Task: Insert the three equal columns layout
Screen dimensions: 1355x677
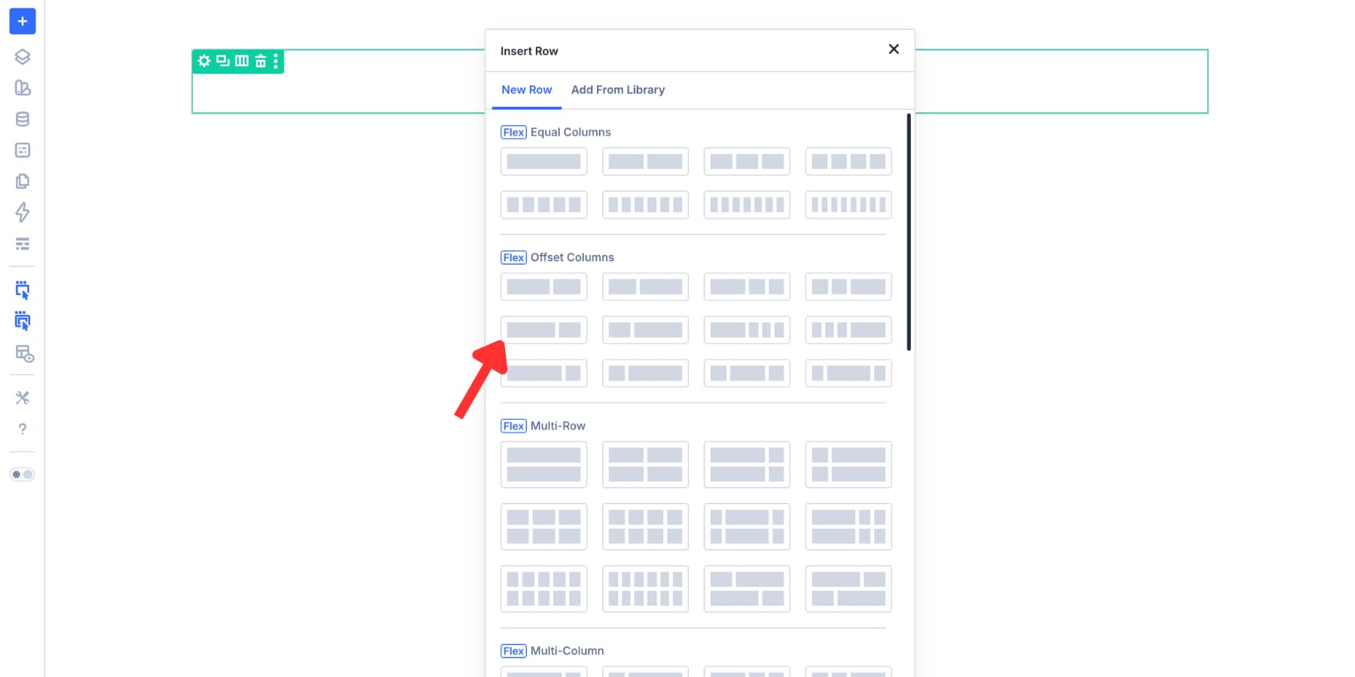Action: (x=747, y=161)
